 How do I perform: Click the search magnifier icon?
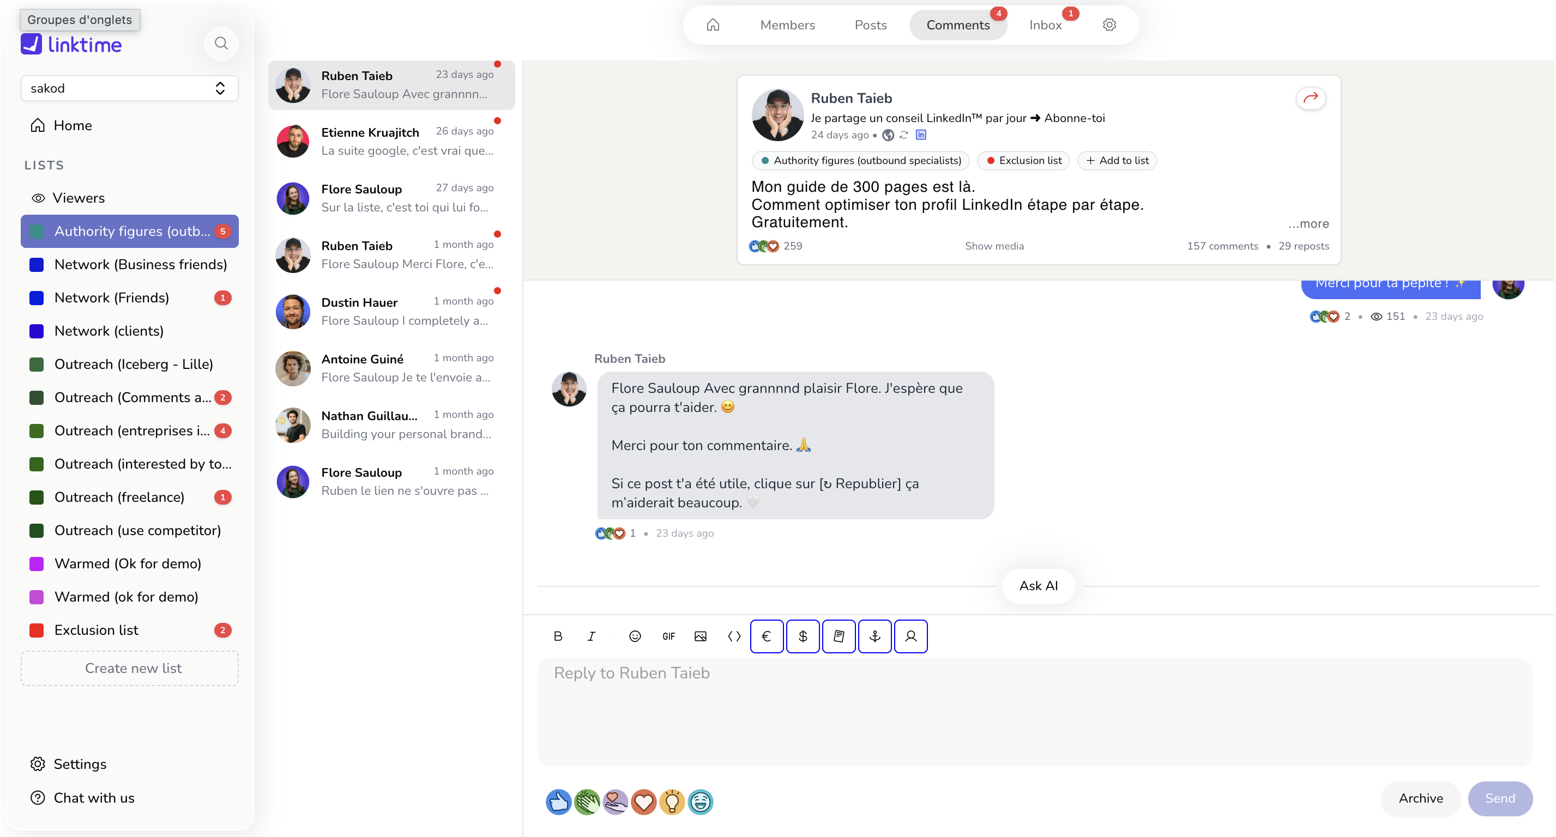[221, 44]
